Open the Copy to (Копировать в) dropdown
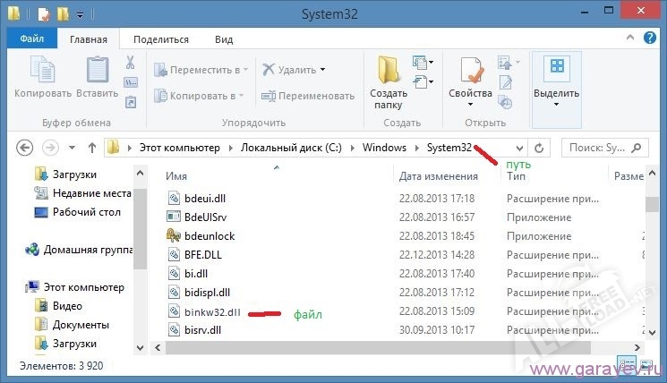667x383 pixels. (x=201, y=96)
